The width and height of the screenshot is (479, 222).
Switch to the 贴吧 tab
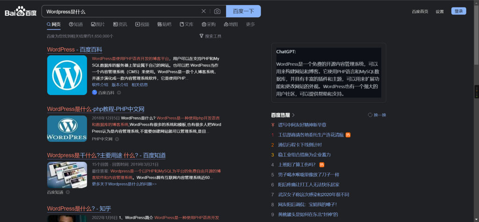[164, 24]
